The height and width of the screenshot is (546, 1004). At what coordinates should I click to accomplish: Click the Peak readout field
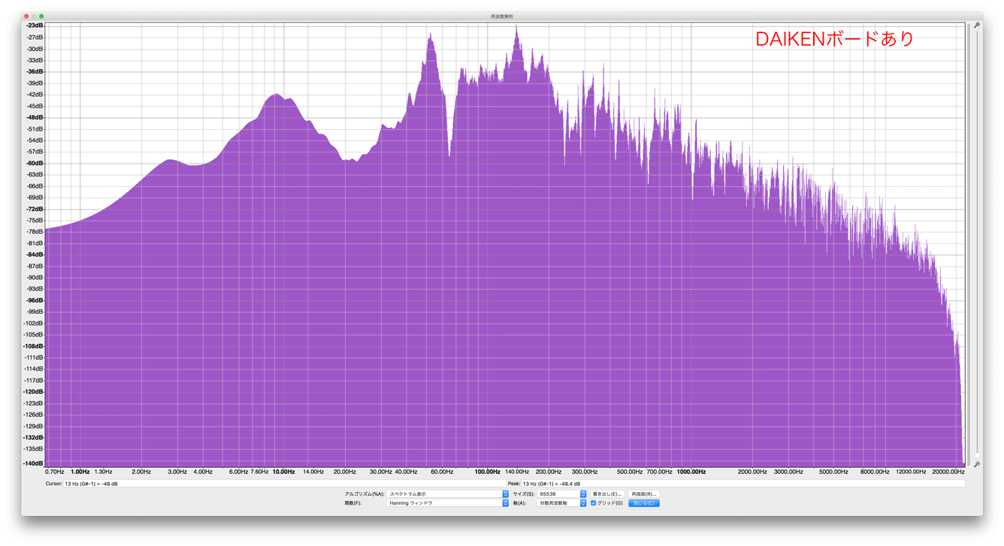tap(743, 484)
